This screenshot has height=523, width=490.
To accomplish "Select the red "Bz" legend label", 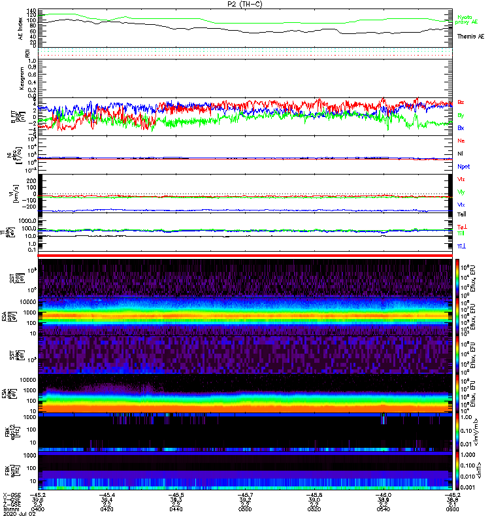I will click(x=461, y=103).
